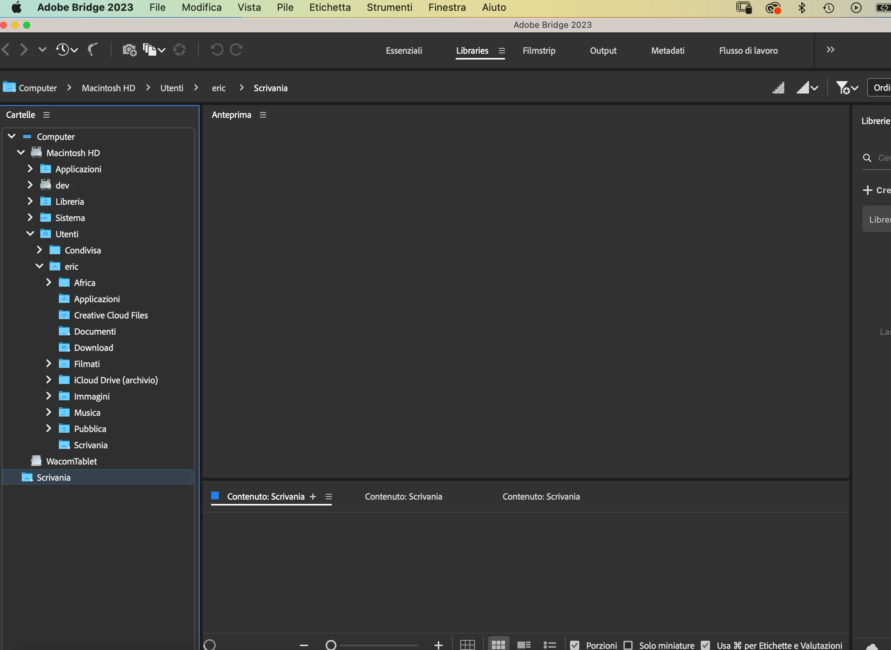Click the rotate counterclockwise icon
Screen dimensions: 891x650
coord(217,49)
